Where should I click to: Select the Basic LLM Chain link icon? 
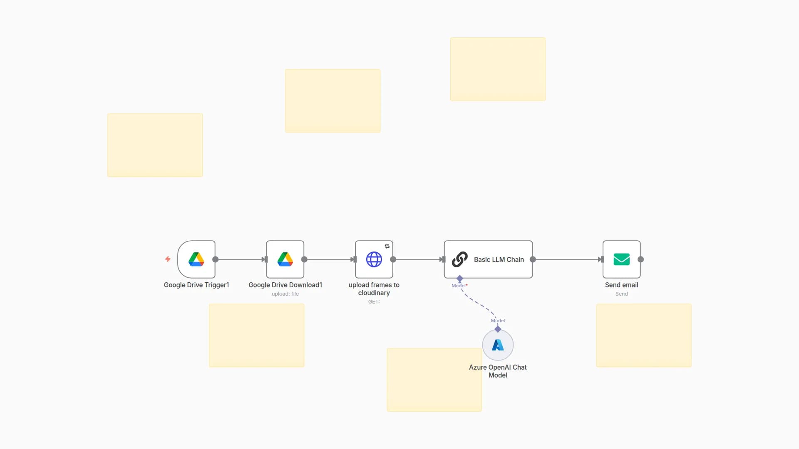click(x=460, y=259)
